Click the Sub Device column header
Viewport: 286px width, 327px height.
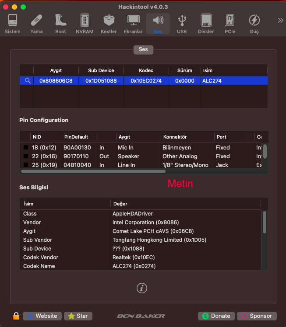(x=101, y=70)
